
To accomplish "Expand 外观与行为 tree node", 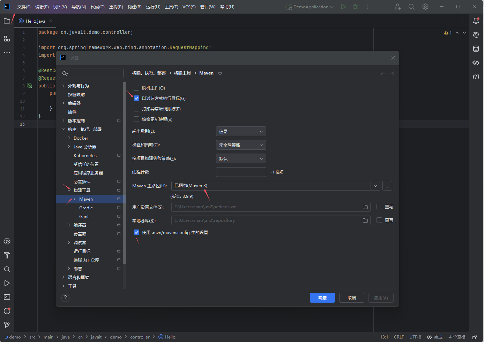I will pos(63,86).
